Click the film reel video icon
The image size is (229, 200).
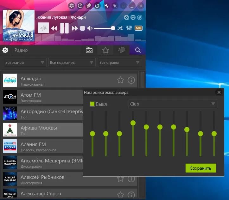[x=126, y=17]
